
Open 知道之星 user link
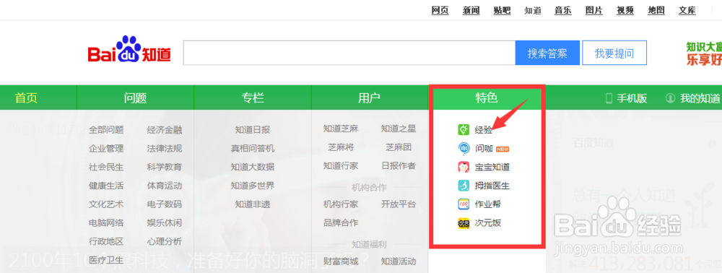click(x=399, y=129)
